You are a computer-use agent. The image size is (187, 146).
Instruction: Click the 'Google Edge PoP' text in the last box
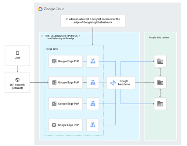pos(68,125)
